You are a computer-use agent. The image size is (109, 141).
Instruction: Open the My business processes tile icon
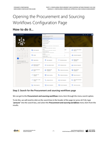59,60
